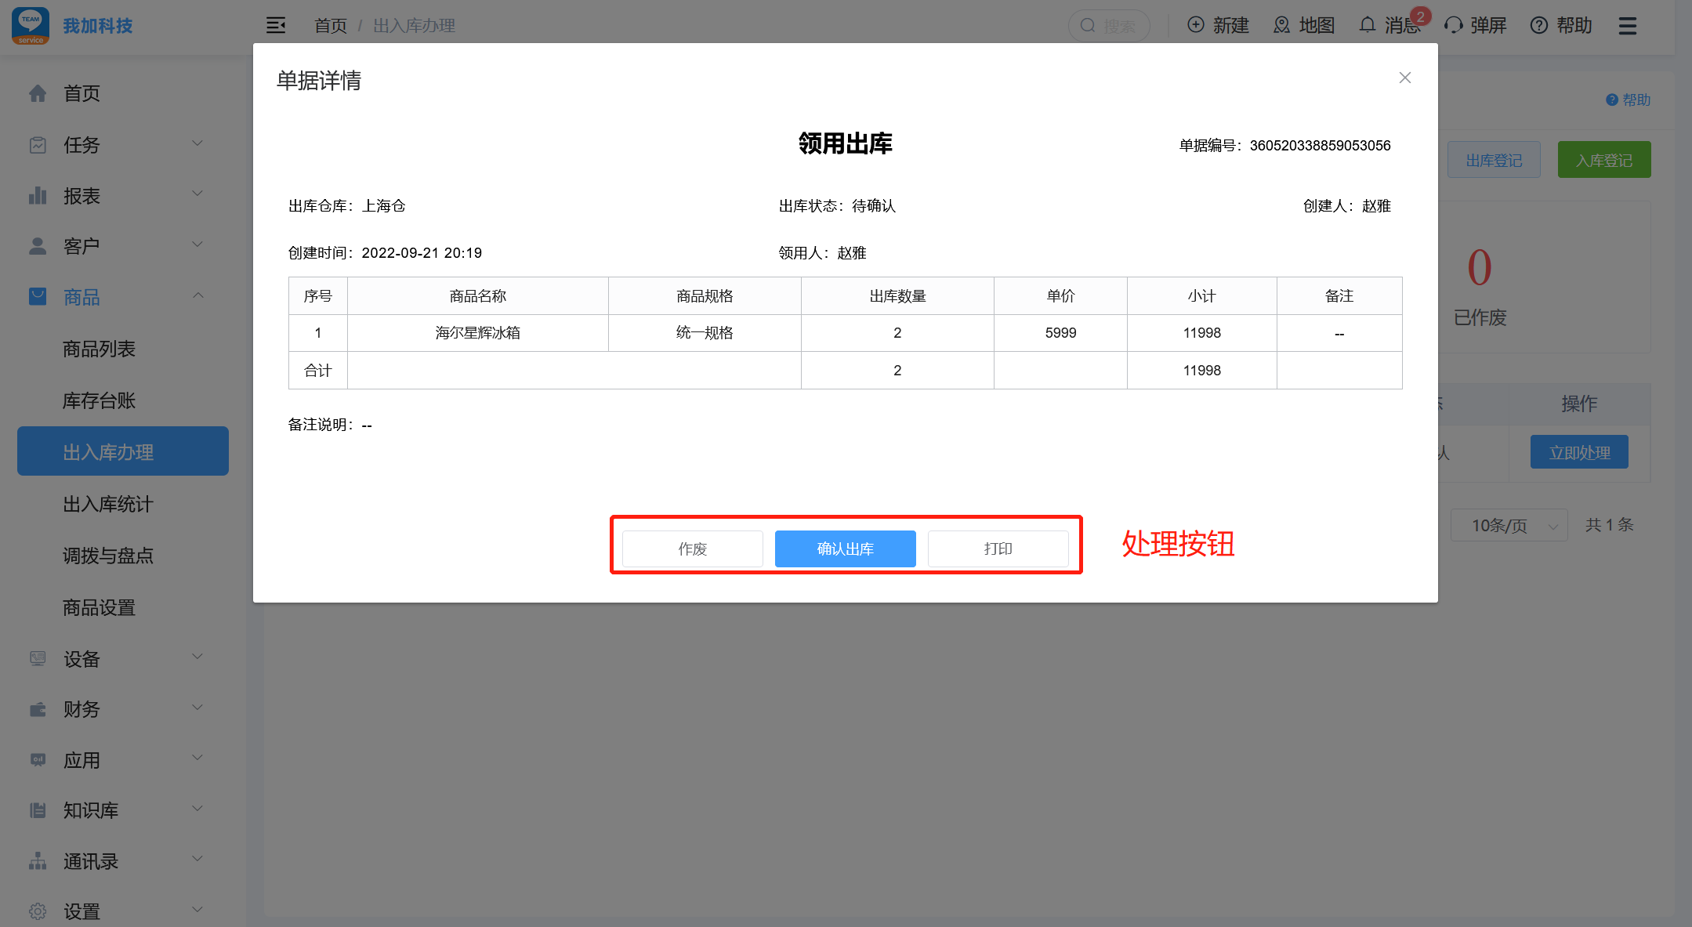
Task: Close the document details dialog
Action: [1404, 78]
